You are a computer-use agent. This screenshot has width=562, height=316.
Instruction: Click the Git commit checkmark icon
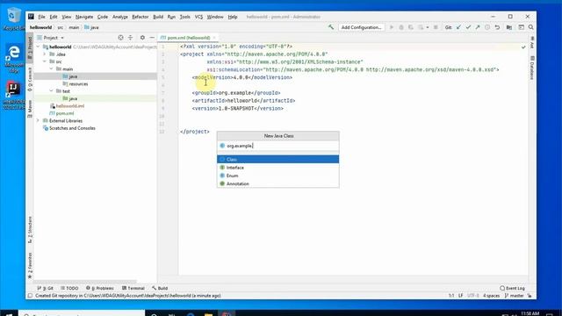(x=468, y=27)
